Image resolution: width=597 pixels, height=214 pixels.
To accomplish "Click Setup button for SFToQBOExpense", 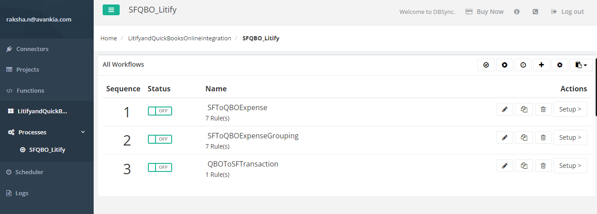I will [570, 109].
